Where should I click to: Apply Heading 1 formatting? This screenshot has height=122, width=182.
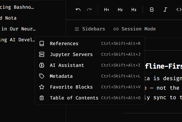point(107,10)
